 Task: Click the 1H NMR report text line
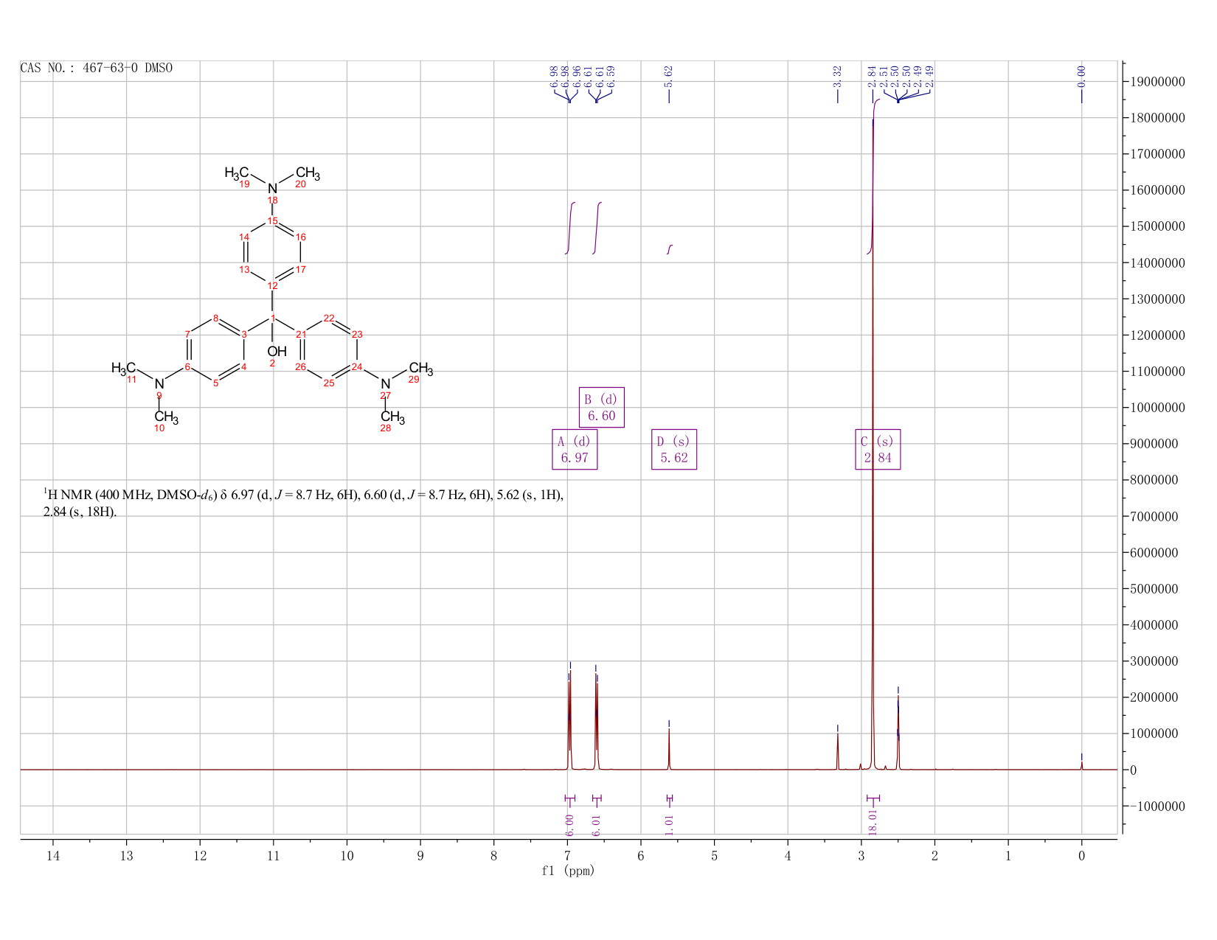click(x=304, y=503)
